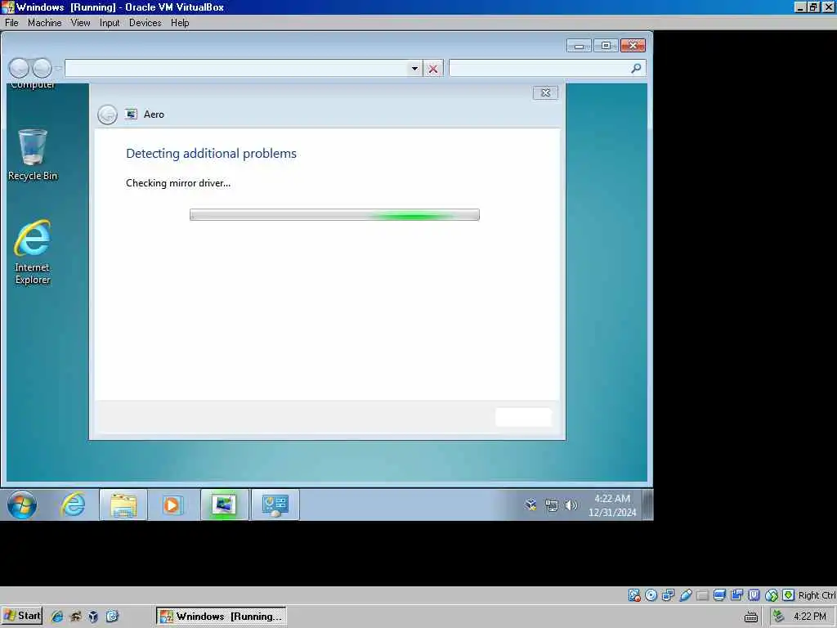Click the Explorer back navigation button

pos(19,68)
